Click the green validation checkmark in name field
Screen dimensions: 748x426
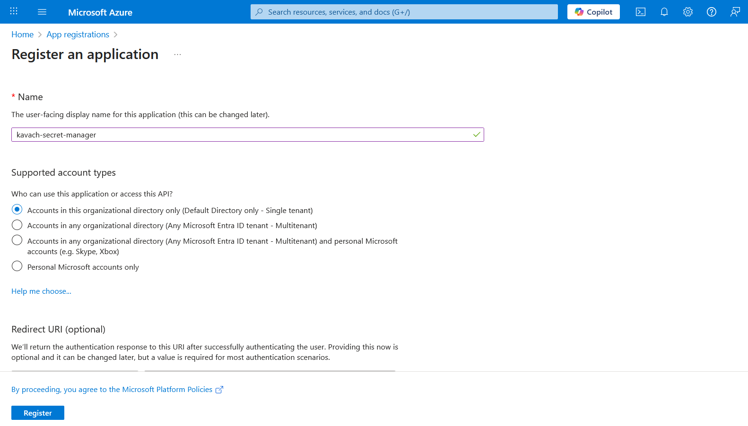tap(477, 135)
